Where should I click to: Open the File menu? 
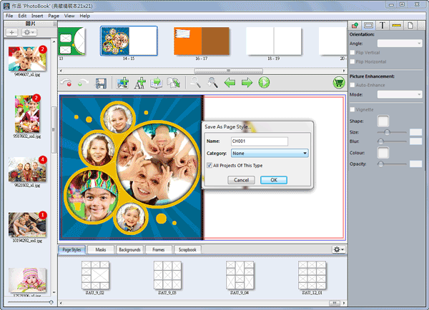coord(9,16)
